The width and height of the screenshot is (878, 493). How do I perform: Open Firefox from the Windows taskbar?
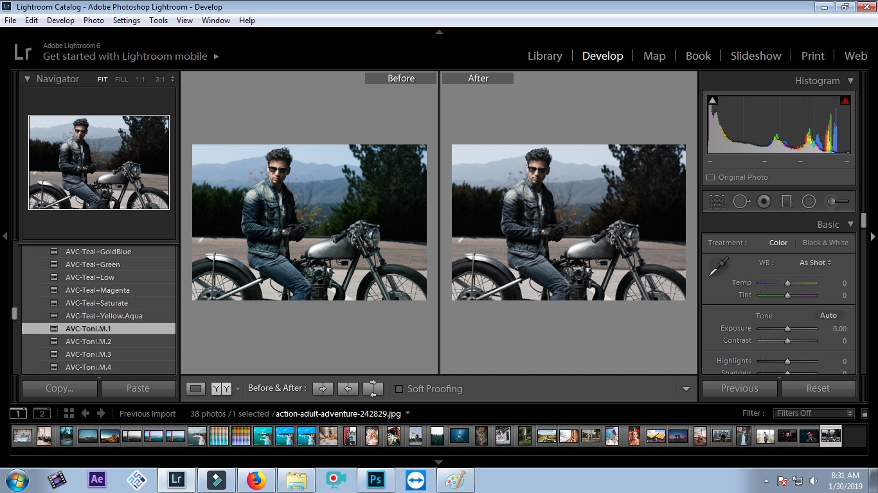point(256,480)
